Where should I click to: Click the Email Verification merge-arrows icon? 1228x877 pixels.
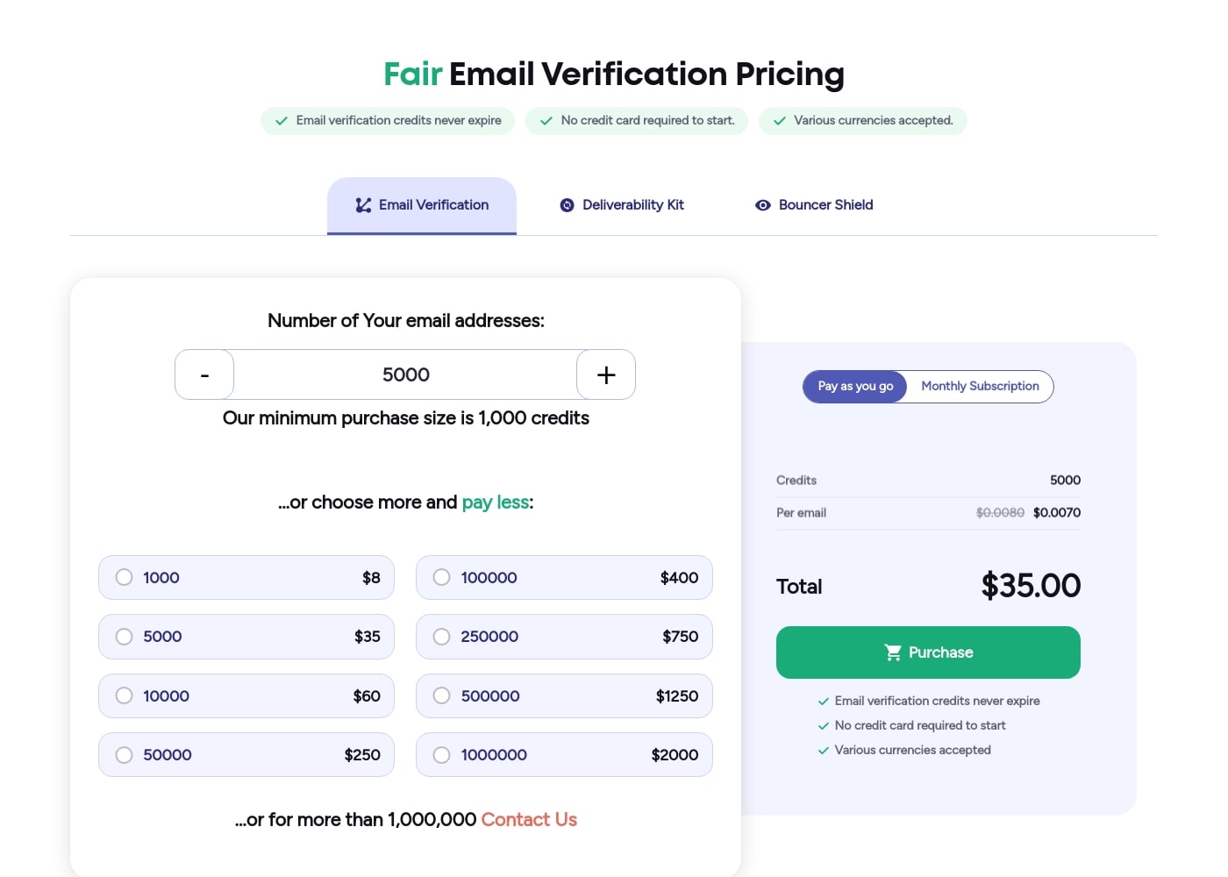(x=362, y=204)
